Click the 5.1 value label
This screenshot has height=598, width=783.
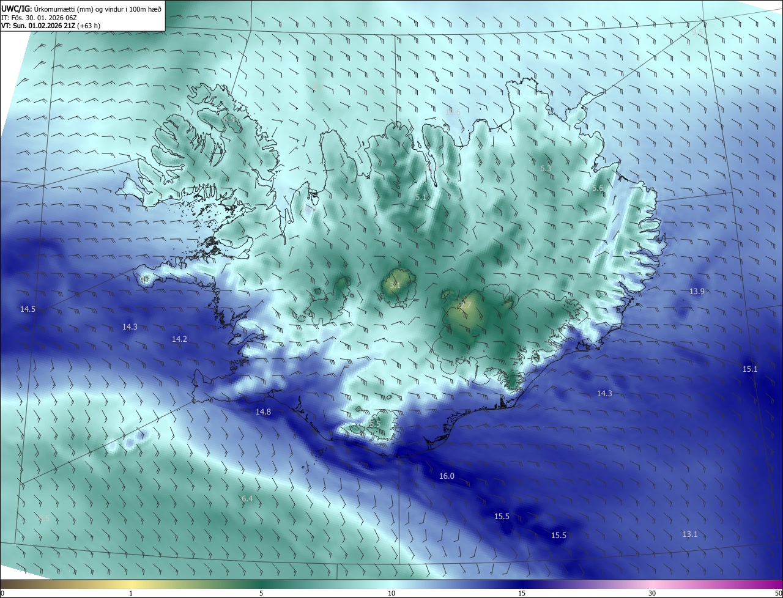coord(421,197)
